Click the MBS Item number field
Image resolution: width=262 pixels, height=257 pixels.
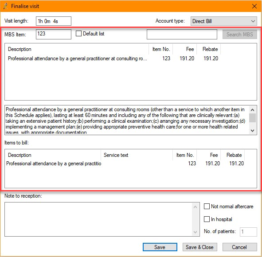click(x=54, y=34)
